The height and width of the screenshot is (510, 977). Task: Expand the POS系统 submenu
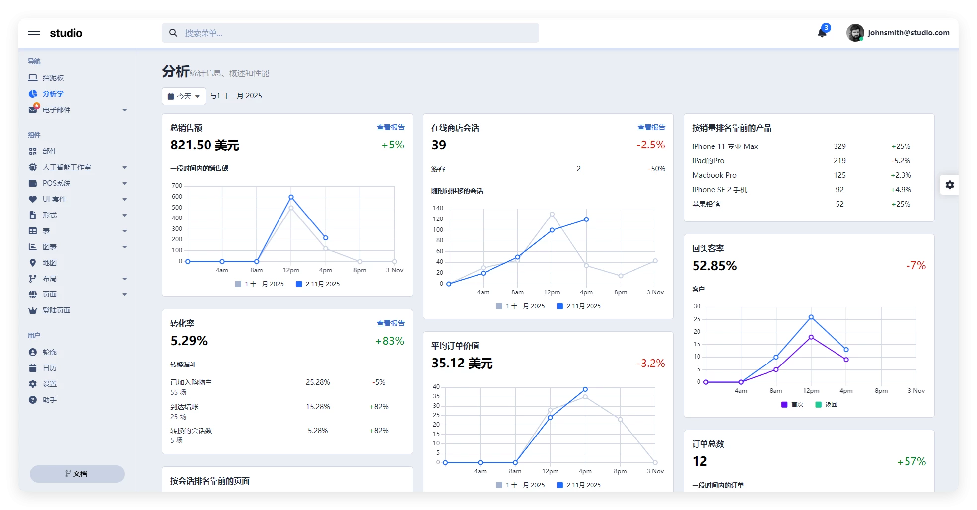(77, 183)
